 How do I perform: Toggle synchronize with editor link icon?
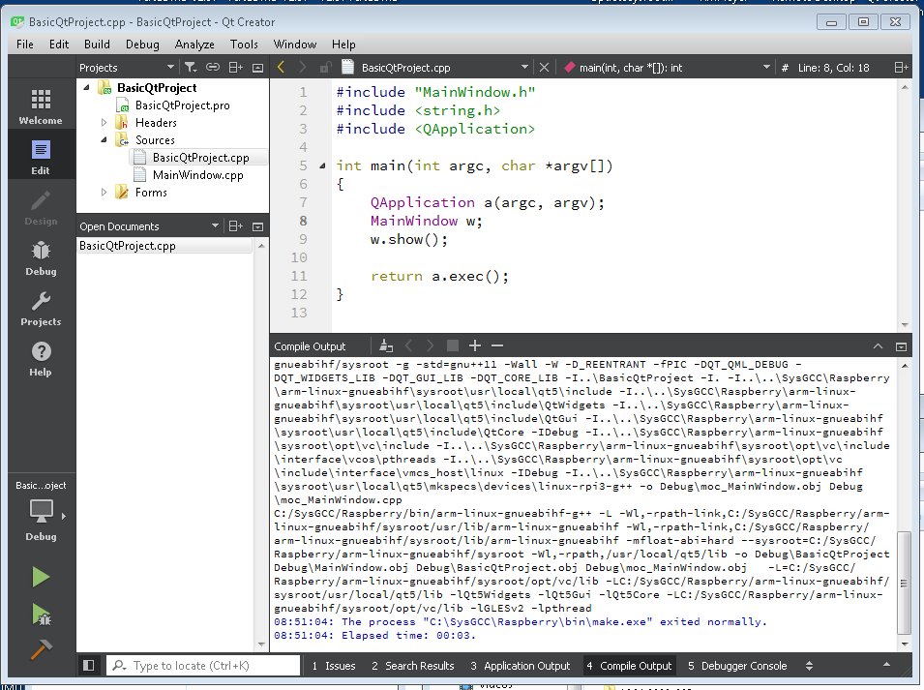(213, 67)
